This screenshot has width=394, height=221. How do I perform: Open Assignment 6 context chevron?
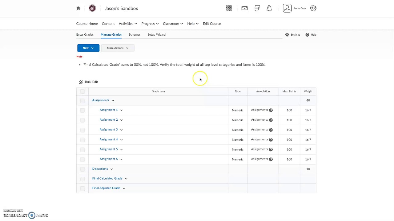[121, 159]
